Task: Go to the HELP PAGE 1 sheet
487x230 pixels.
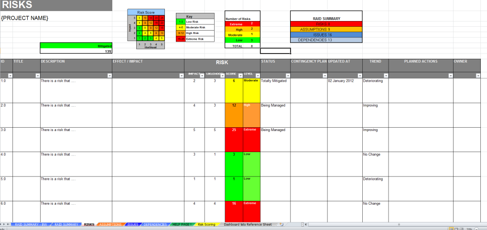Action: click(x=182, y=224)
